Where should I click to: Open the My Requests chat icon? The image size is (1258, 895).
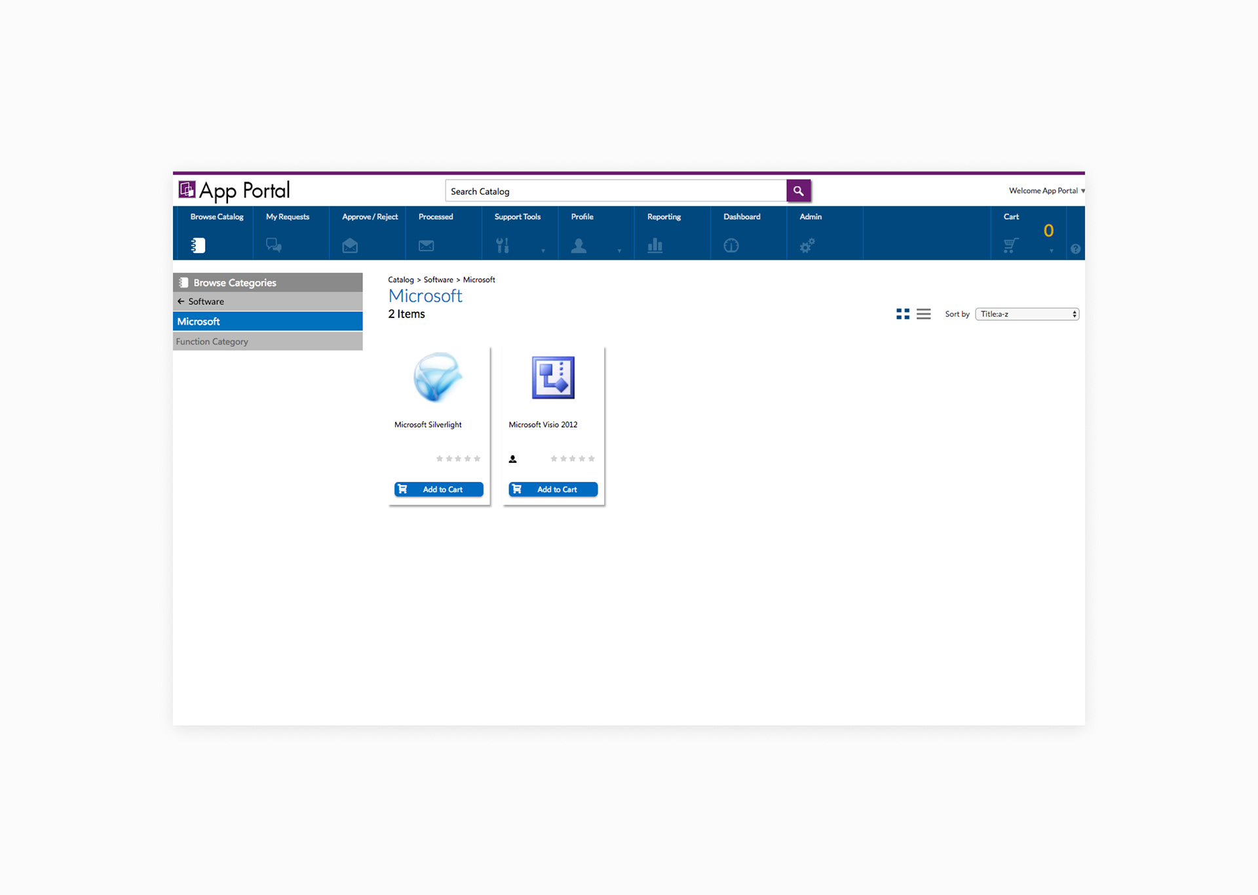[274, 245]
